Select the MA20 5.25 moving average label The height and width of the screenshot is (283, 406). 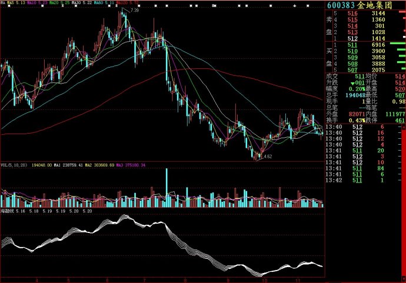coord(59,3)
